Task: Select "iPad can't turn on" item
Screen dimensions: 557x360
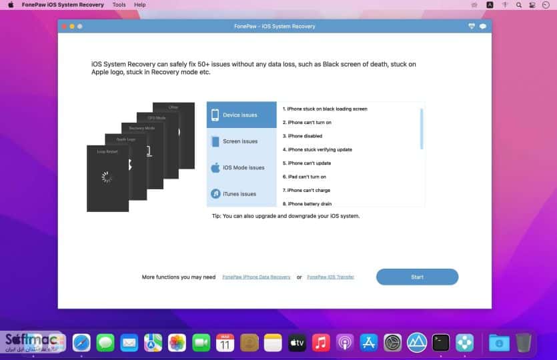Action: pyautogui.click(x=304, y=177)
